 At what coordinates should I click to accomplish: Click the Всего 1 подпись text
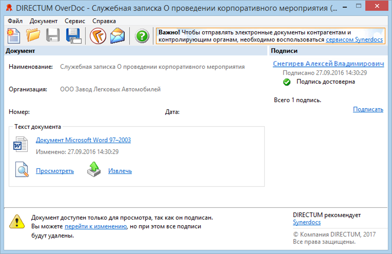(298, 100)
